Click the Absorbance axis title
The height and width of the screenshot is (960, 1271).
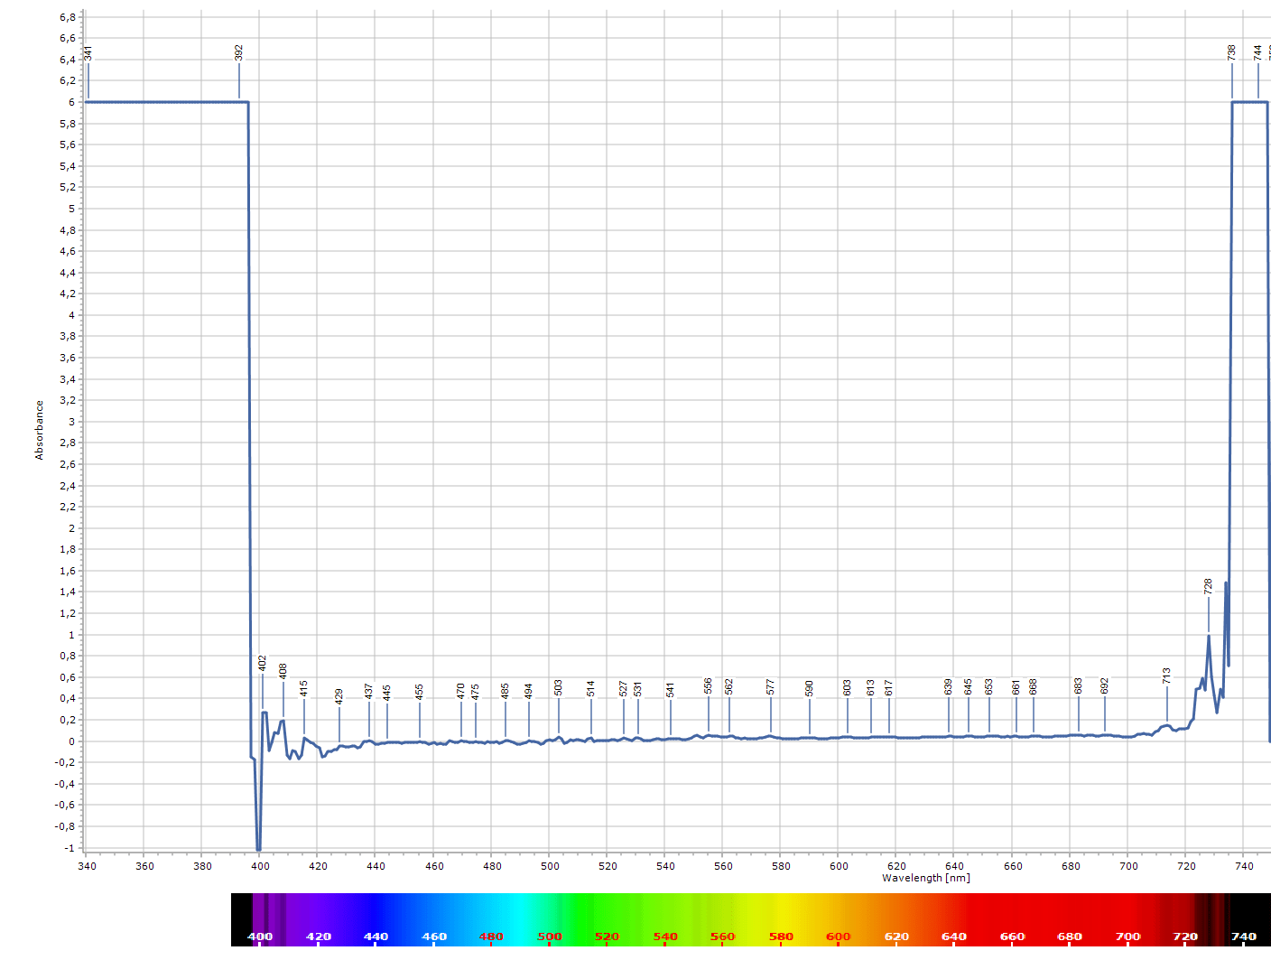pyautogui.click(x=39, y=430)
